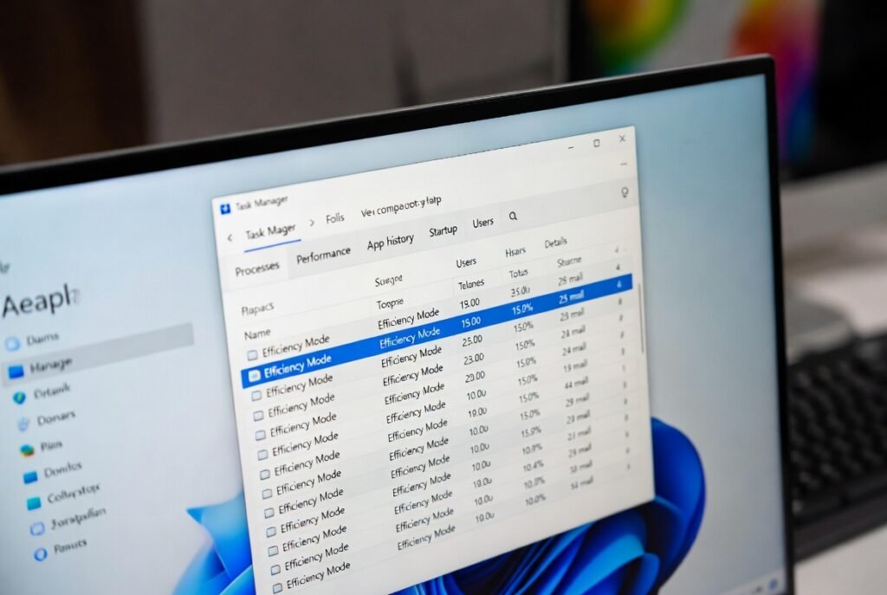
Task: Click the Name column header to sort
Action: pyautogui.click(x=257, y=333)
